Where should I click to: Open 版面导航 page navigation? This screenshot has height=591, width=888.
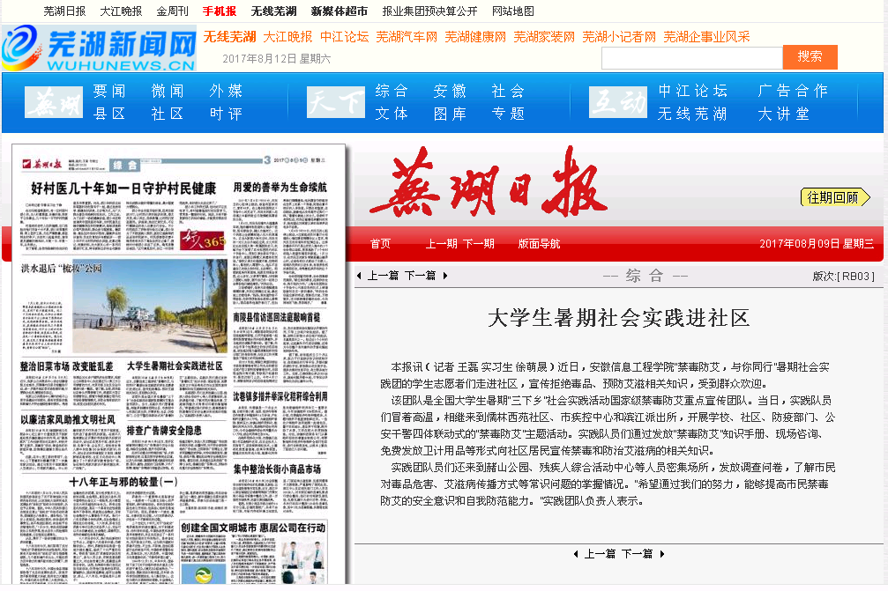539,244
